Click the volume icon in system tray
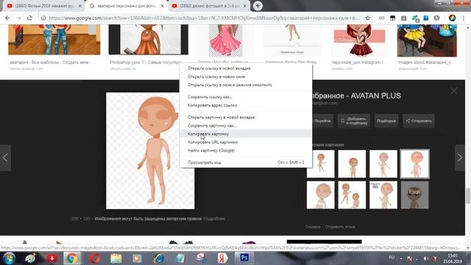Image resolution: width=471 pixels, height=265 pixels. (426, 258)
